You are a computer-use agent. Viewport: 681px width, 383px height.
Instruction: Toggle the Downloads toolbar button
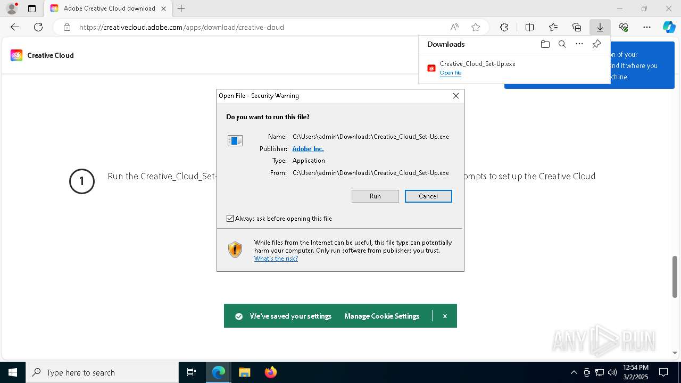[x=600, y=27]
